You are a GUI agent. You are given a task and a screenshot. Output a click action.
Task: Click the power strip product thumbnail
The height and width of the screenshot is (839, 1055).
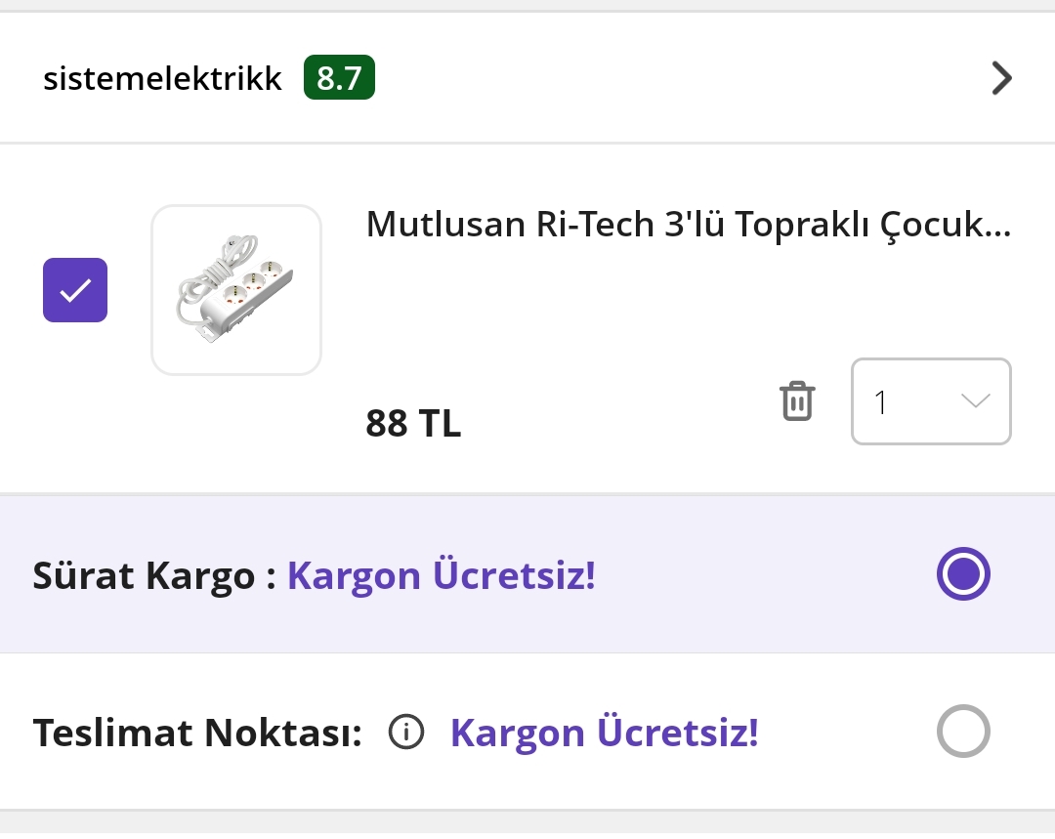(x=236, y=290)
